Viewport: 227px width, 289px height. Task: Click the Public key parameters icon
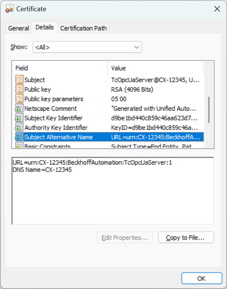click(x=19, y=99)
